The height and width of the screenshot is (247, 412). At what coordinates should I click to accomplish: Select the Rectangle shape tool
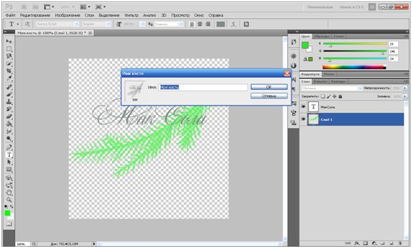pyautogui.click(x=9, y=169)
